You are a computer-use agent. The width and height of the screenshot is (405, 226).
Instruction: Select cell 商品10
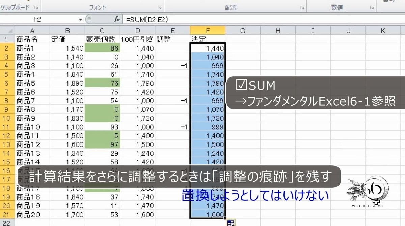32,127
